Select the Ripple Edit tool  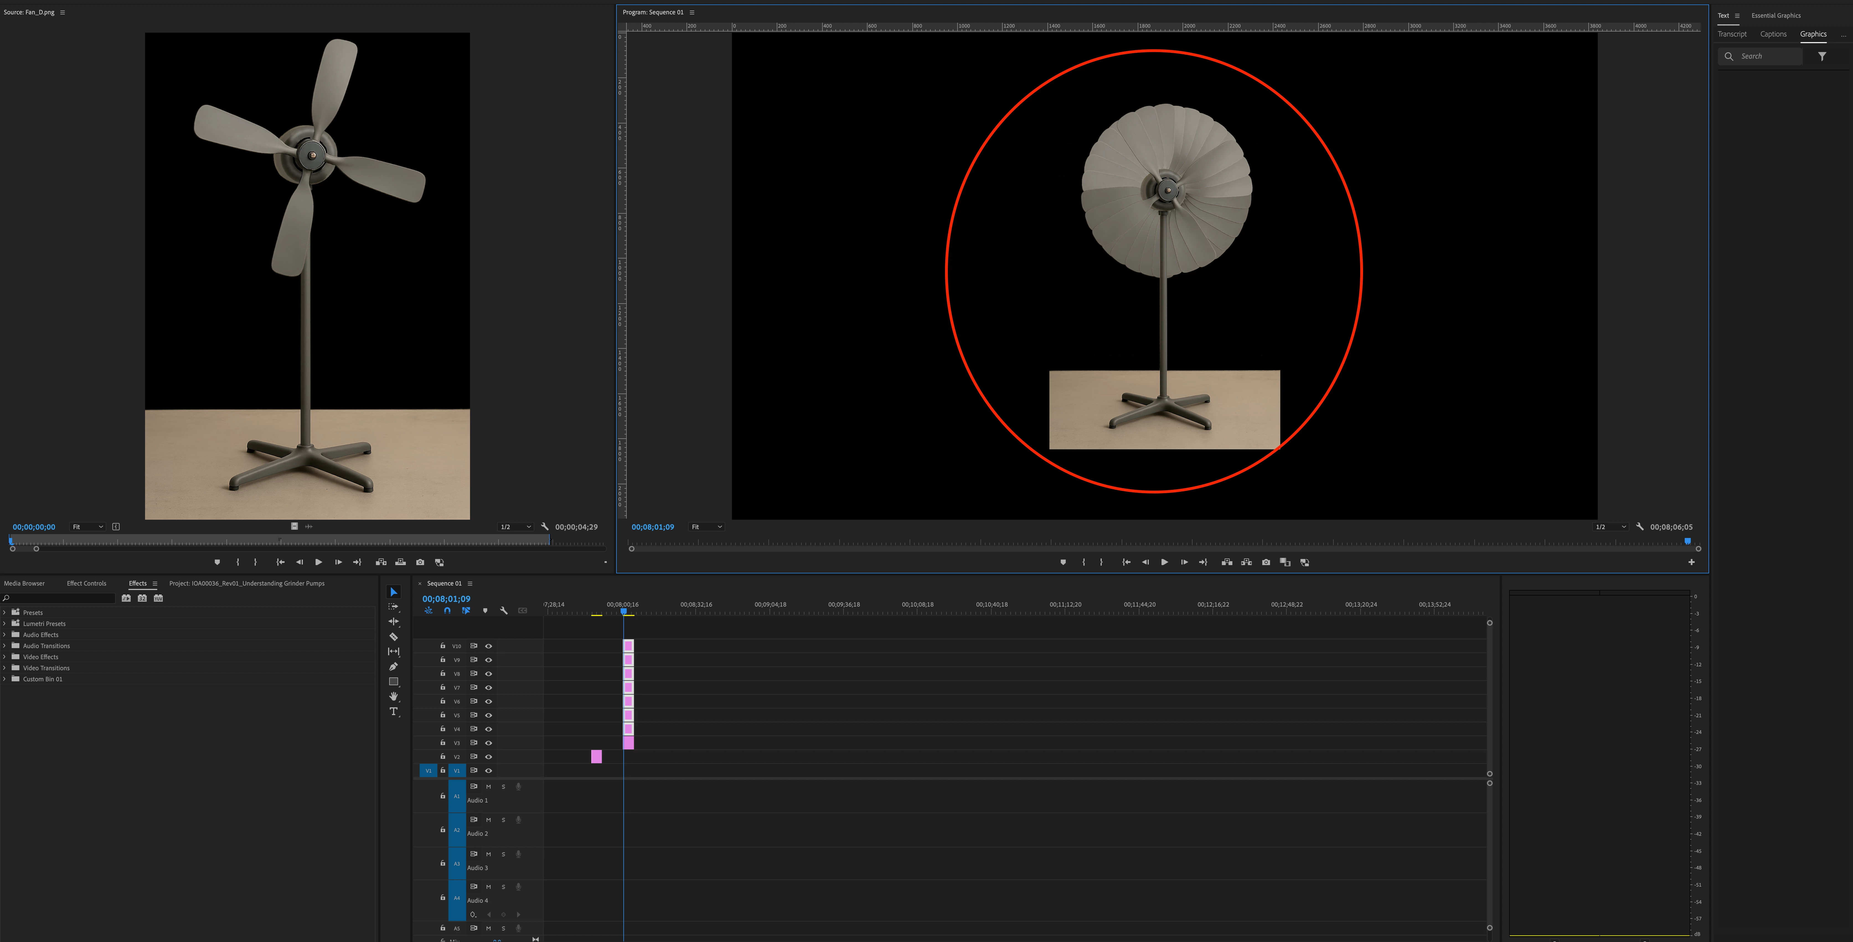pyautogui.click(x=393, y=621)
